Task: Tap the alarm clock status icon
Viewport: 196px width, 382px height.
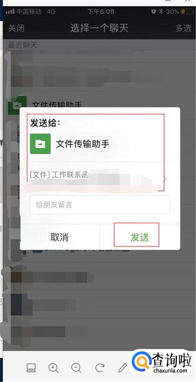Action: (153, 11)
